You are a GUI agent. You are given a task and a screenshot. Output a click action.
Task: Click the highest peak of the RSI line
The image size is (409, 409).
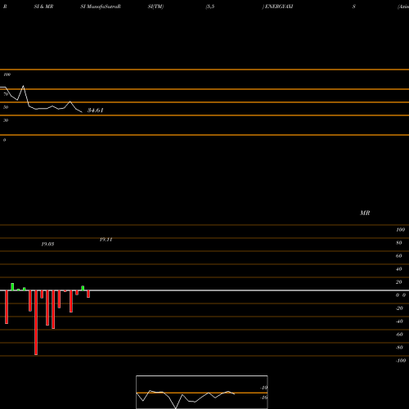23,86
